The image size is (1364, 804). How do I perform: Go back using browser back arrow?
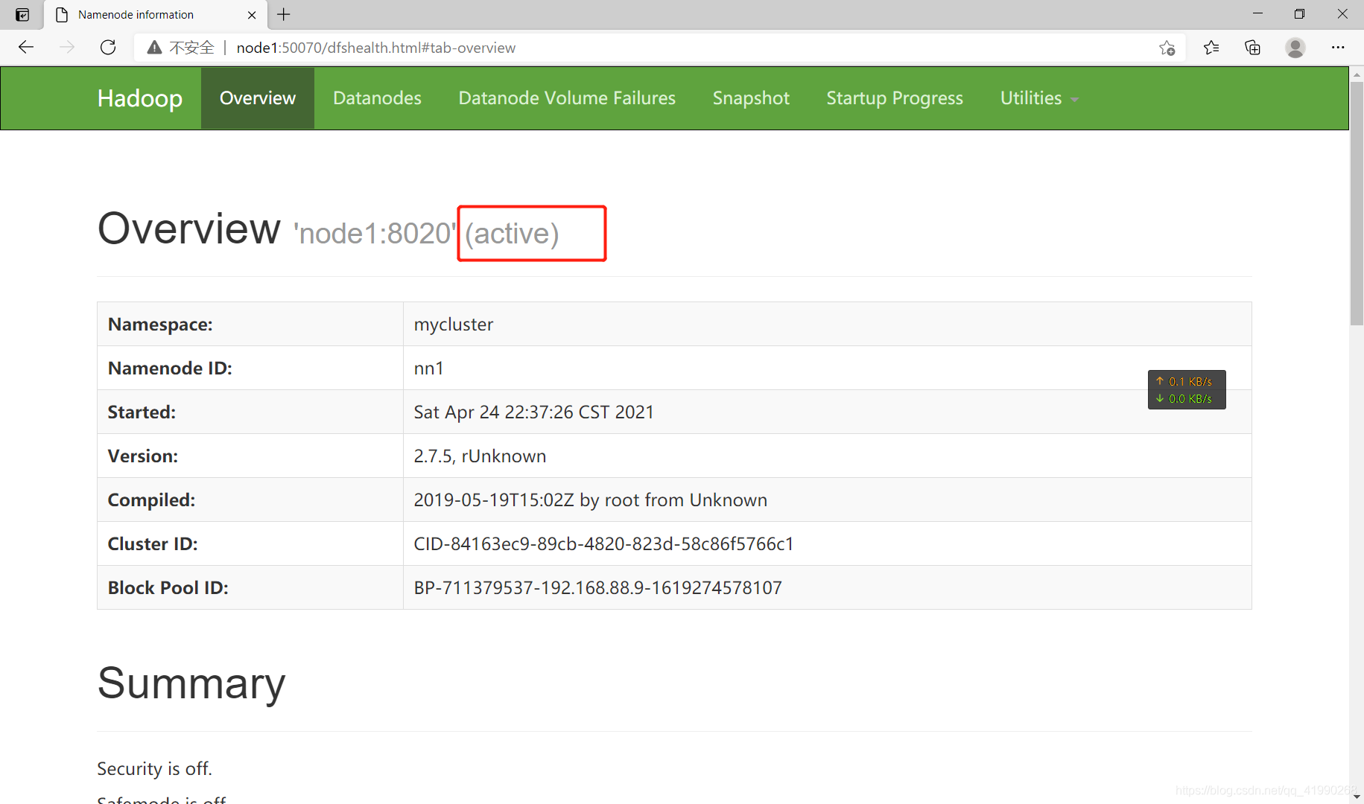pos(26,48)
